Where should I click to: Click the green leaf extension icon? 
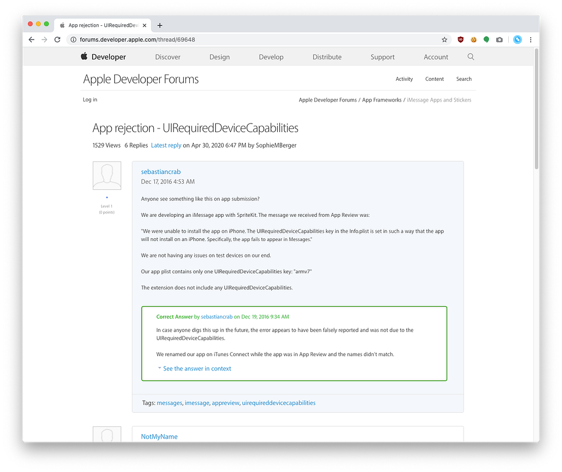pyautogui.click(x=486, y=40)
